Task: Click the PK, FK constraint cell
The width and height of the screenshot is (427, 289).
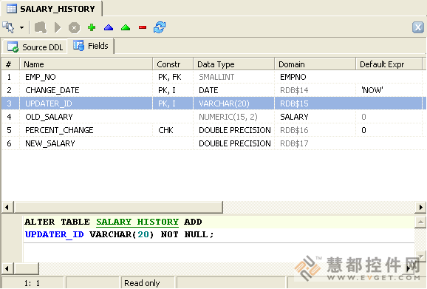Action: (x=173, y=77)
